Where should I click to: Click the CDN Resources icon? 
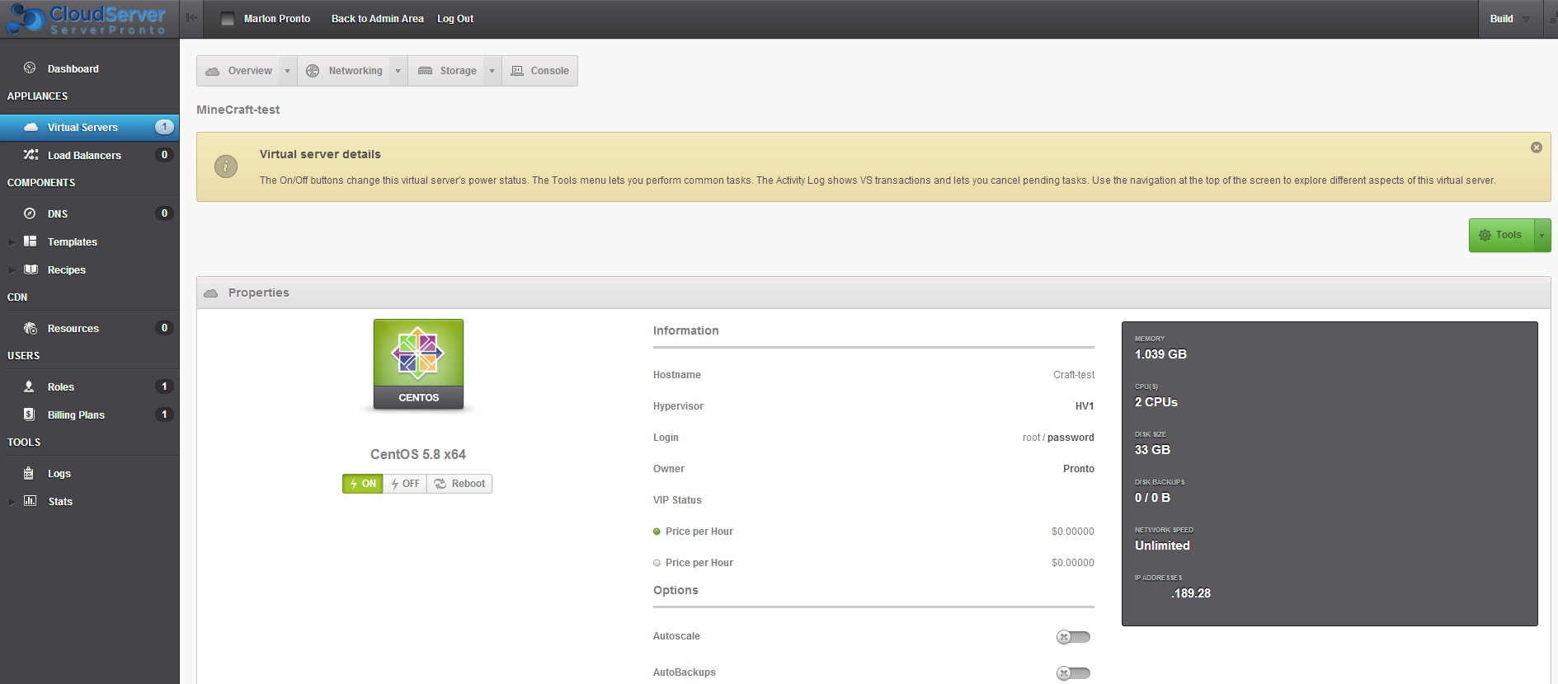click(31, 328)
